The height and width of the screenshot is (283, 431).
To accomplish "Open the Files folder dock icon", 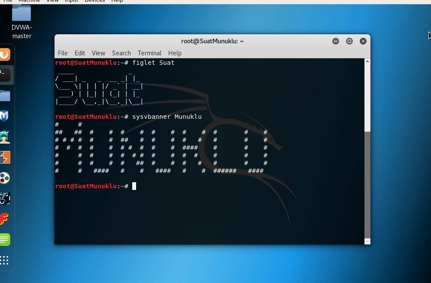I will click(x=5, y=96).
